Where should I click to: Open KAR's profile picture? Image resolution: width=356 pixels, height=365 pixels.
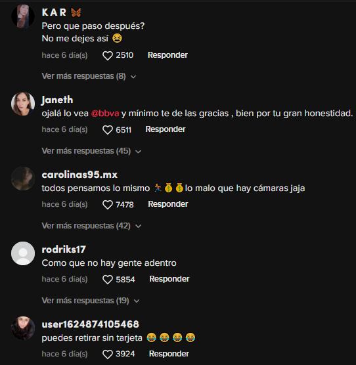(x=23, y=16)
